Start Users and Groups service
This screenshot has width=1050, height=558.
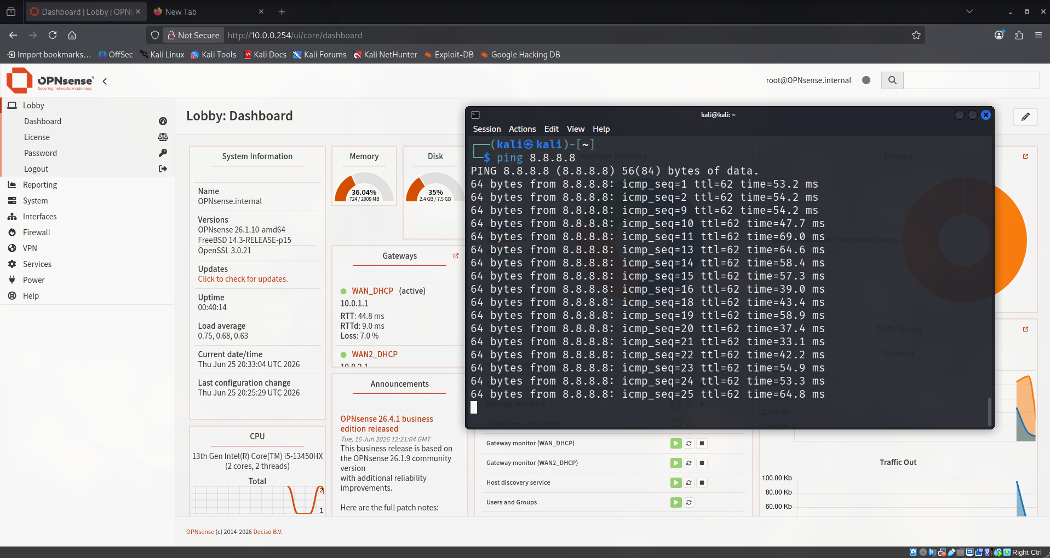pyautogui.click(x=676, y=502)
